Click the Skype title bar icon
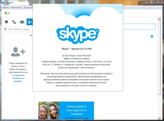 pyautogui.click(x=3, y=3)
